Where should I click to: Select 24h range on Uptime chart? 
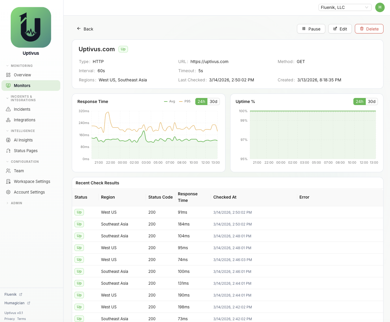359,102
